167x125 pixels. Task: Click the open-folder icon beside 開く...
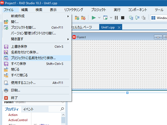[6, 22]
